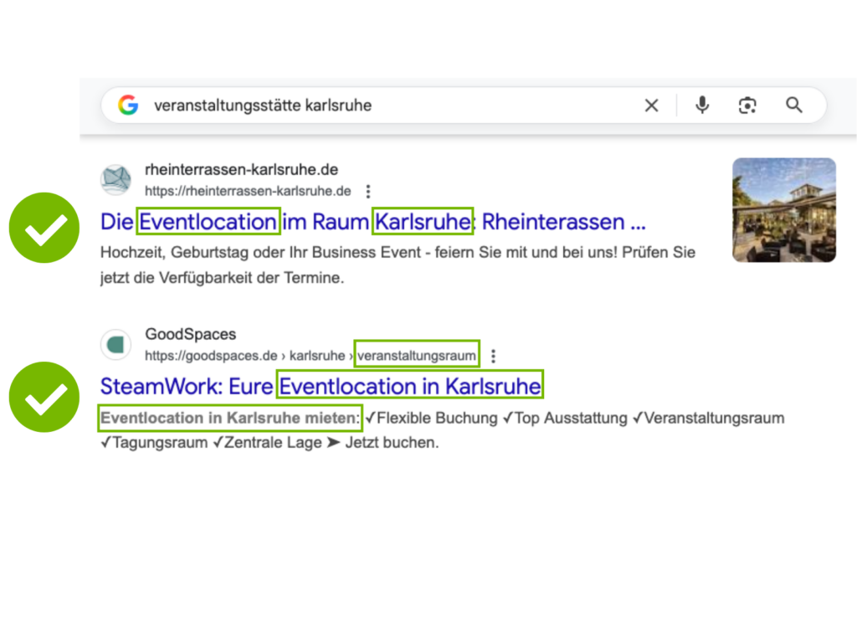The height and width of the screenshot is (643, 857).
Task: Click snippet text 'Eventlocation in Karlsruhe mieten:'
Action: point(229,418)
